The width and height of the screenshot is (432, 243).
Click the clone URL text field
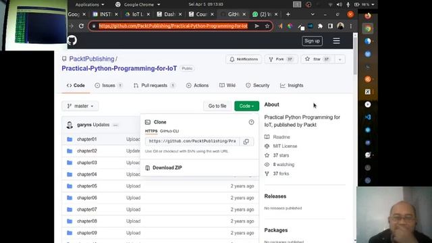192,141
